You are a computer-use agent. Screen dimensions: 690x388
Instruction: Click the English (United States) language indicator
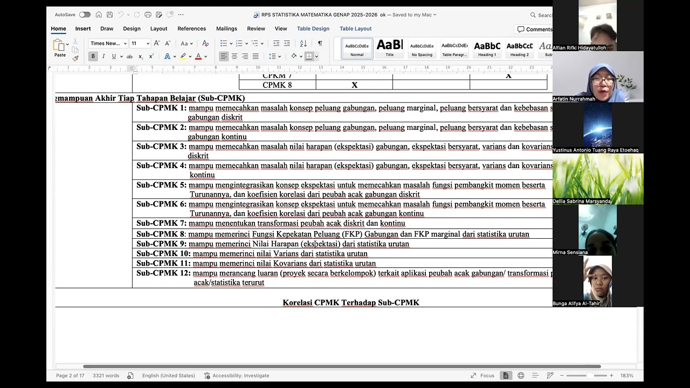pyautogui.click(x=169, y=376)
